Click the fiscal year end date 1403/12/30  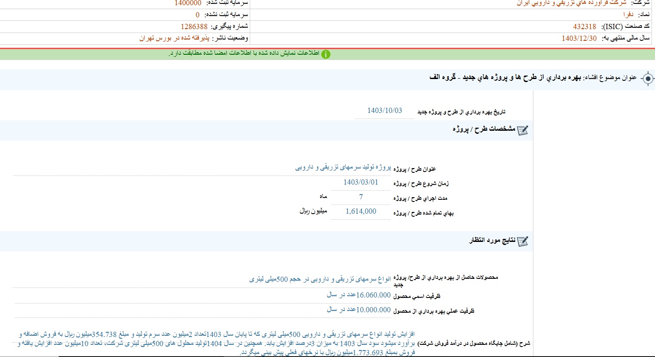(x=579, y=38)
